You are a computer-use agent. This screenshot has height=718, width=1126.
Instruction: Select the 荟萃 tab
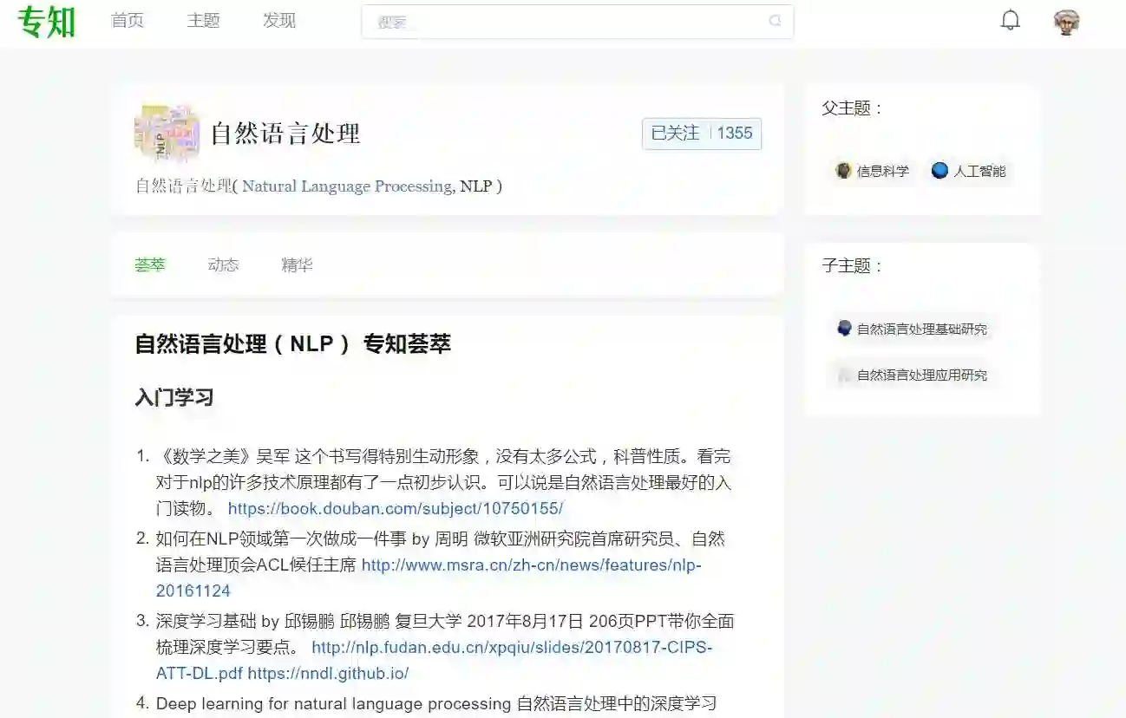(150, 265)
